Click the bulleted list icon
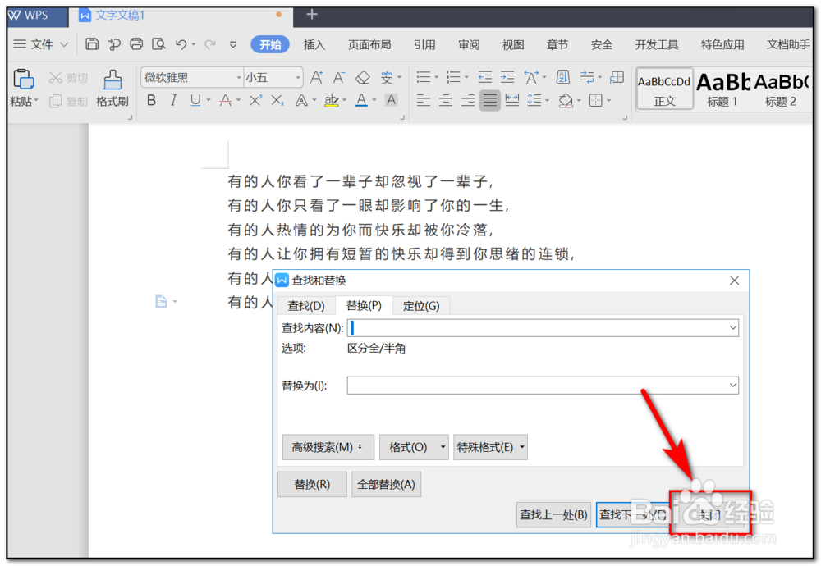821x566 pixels. 424,77
